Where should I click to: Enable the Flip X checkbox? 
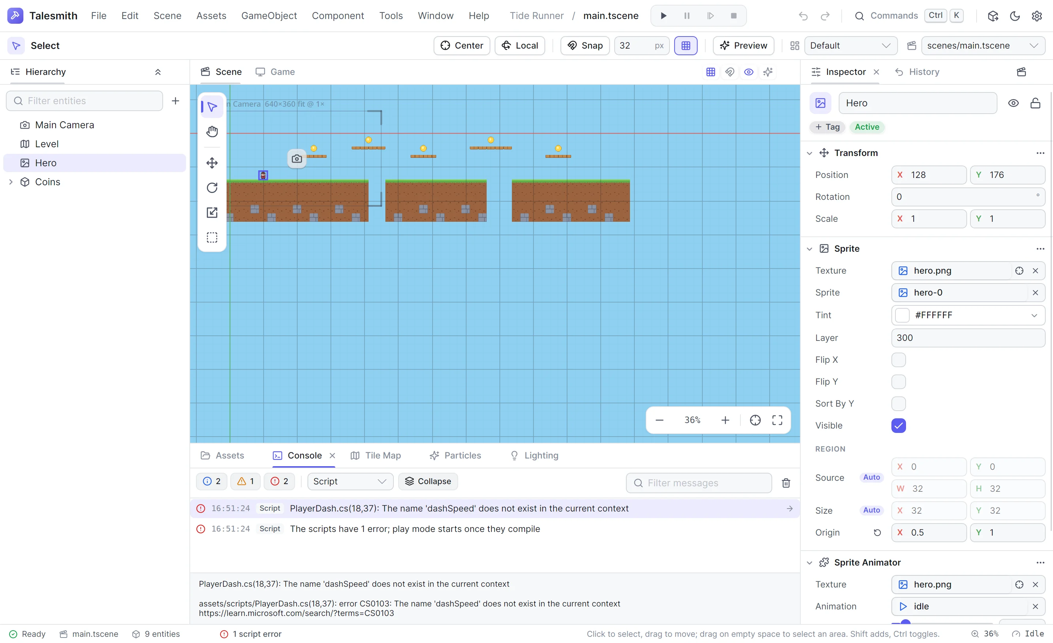[x=898, y=360]
